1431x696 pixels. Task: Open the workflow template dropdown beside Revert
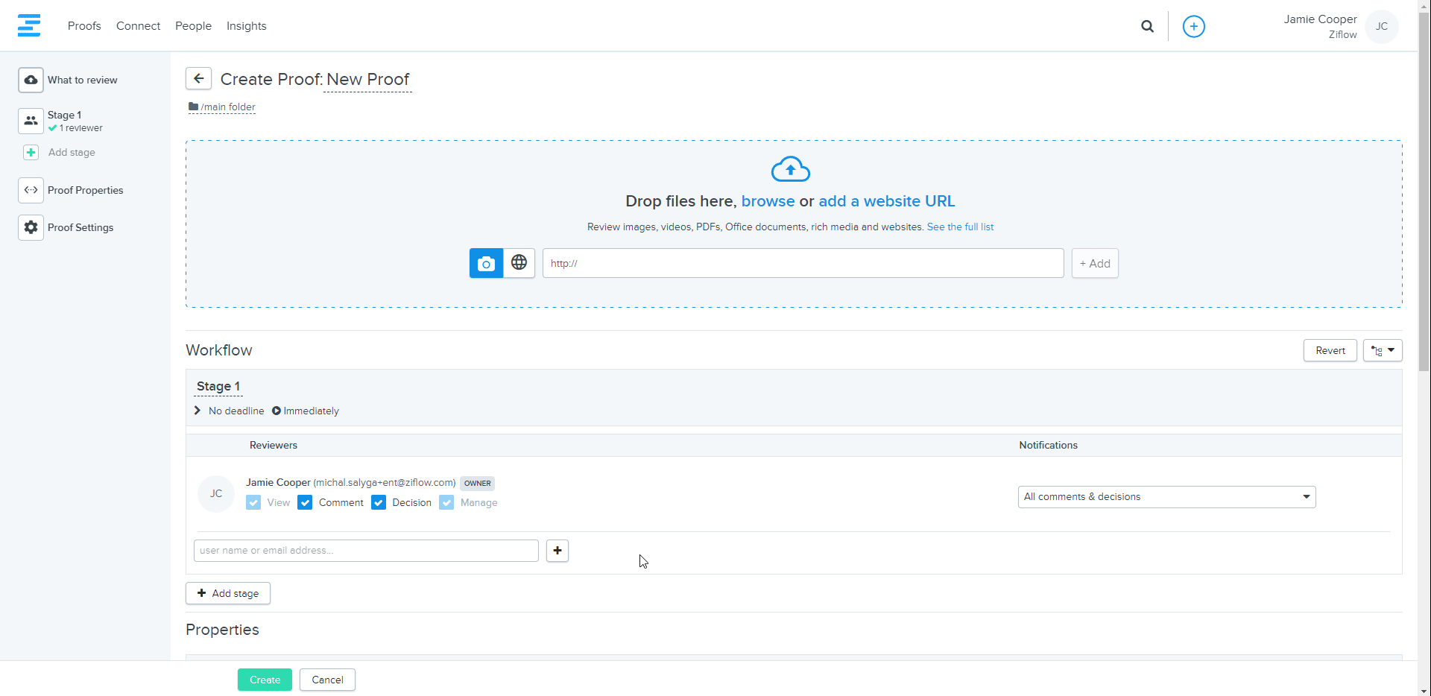click(x=1383, y=350)
